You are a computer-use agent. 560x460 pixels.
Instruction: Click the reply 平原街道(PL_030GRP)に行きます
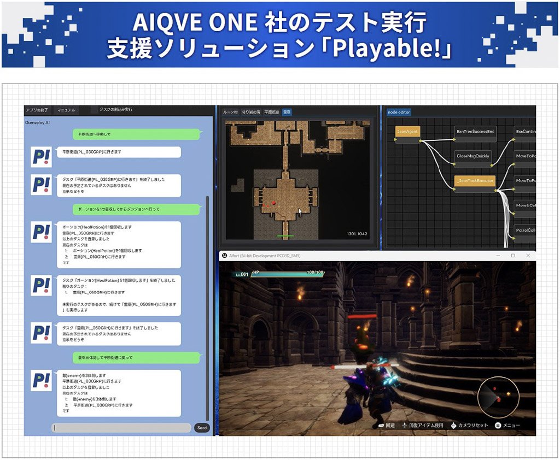coord(119,152)
